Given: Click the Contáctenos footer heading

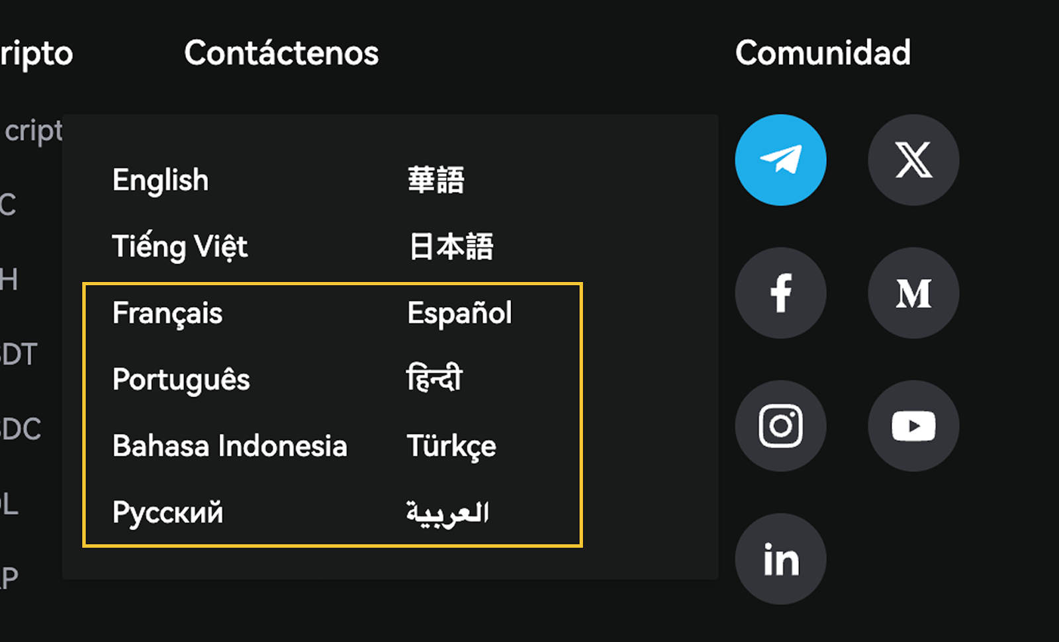Looking at the screenshot, I should pyautogui.click(x=281, y=53).
